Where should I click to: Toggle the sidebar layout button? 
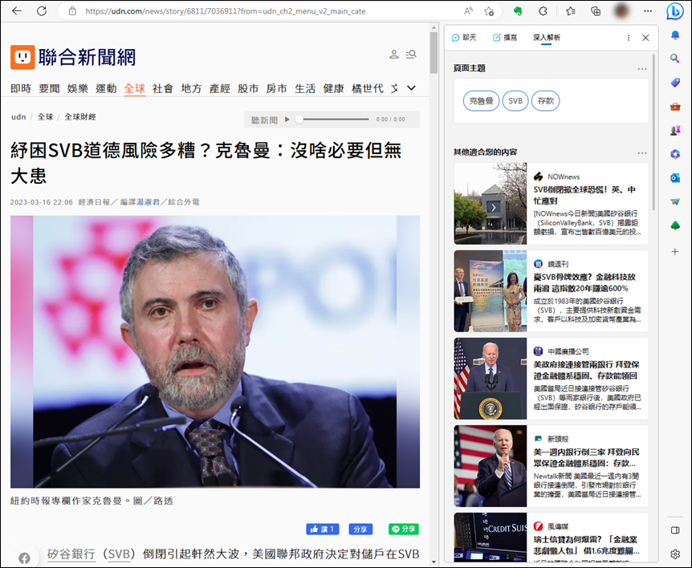tap(675, 530)
